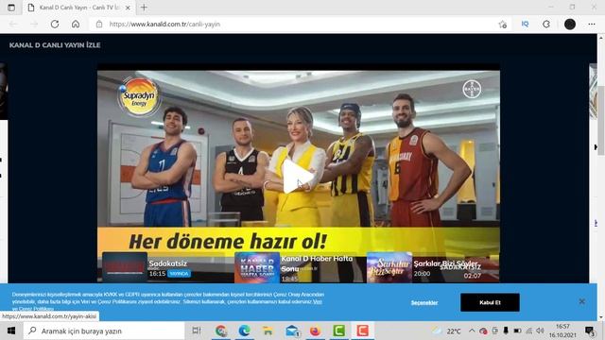Click the scrollbar up arrow
This screenshot has width=605, height=340.
coord(601,38)
